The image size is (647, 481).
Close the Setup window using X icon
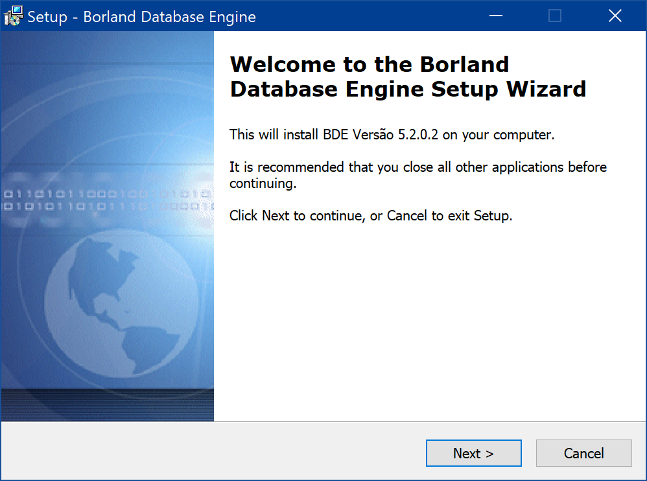[615, 16]
